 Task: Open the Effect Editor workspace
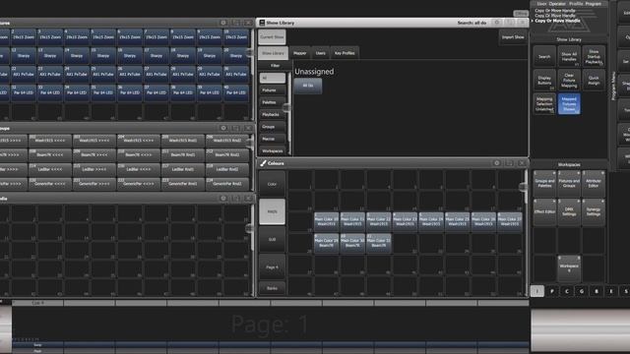coord(544,212)
